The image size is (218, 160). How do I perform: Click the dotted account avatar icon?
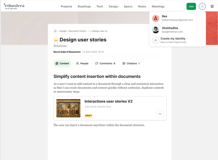(x=202, y=6)
